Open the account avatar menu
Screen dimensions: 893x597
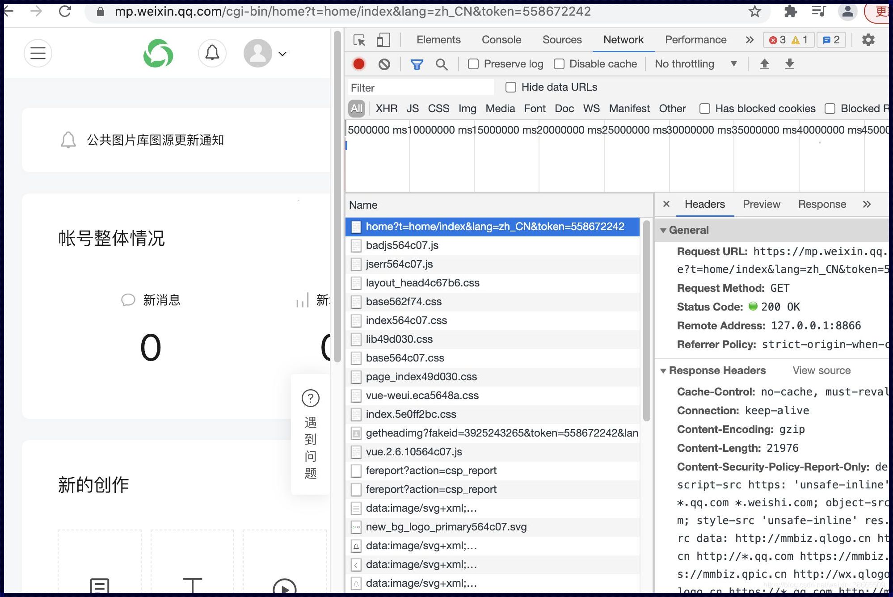[258, 53]
